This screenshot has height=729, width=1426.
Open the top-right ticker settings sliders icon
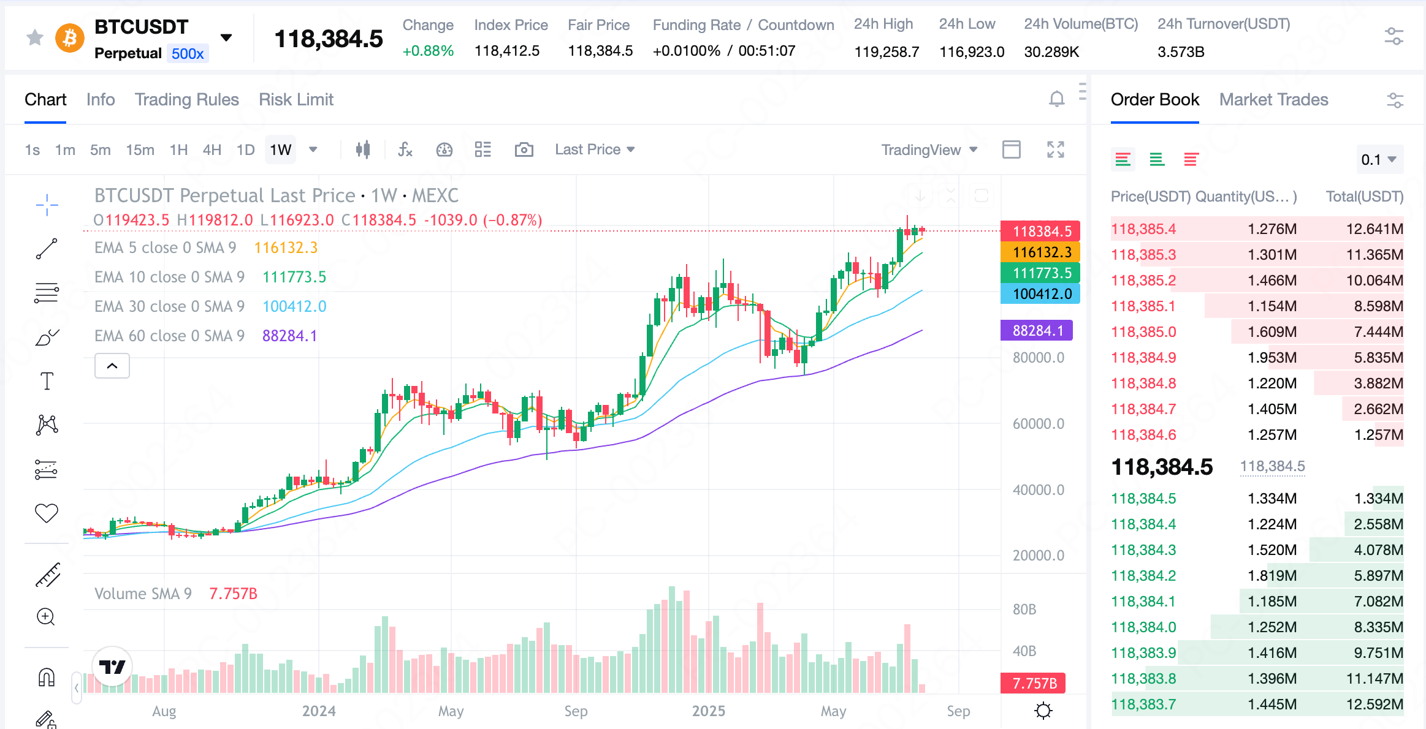(x=1394, y=37)
